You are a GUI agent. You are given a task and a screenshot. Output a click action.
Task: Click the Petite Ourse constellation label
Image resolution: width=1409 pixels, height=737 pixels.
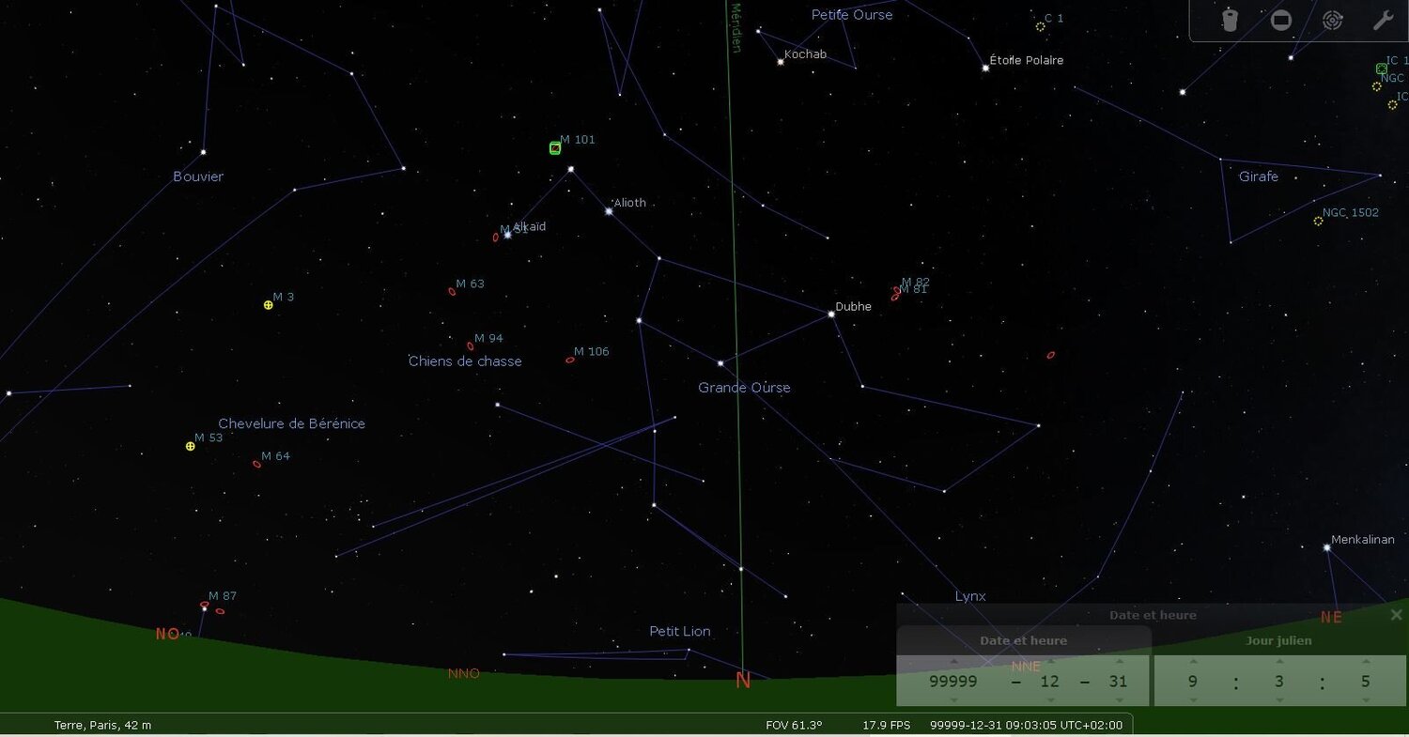tap(852, 15)
